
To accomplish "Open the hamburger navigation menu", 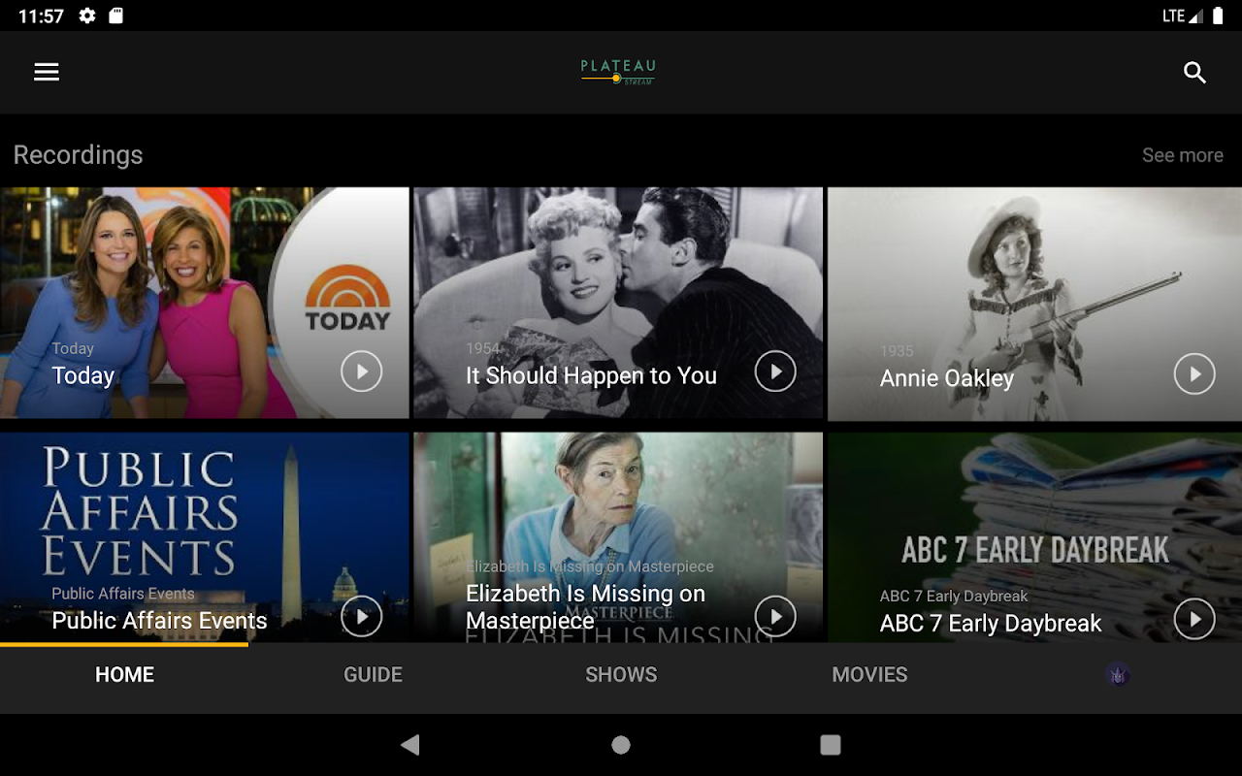I will [47, 73].
